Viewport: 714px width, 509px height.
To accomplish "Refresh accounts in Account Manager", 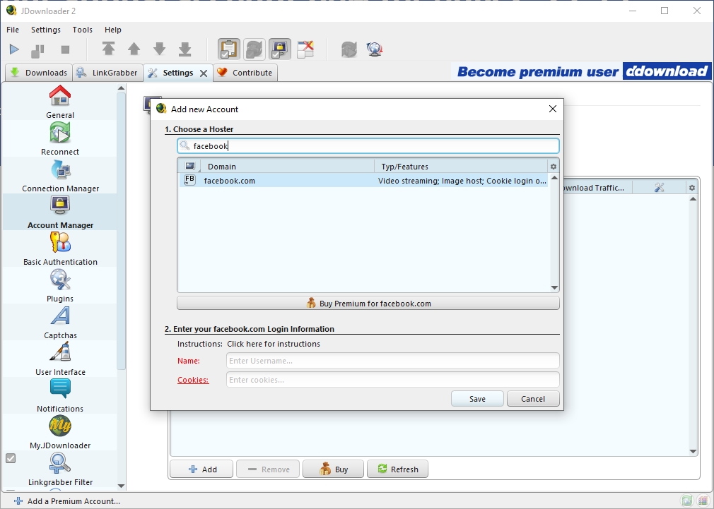I will pos(397,469).
